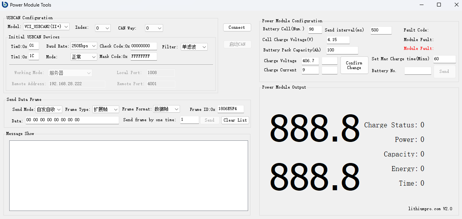Maximize the Power Module Tools window
The width and height of the screenshot is (462, 219).
click(439, 5)
